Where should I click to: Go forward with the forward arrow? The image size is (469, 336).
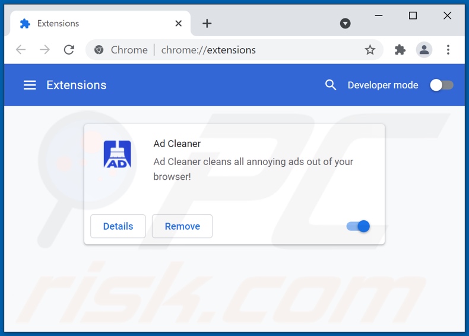[x=45, y=50]
